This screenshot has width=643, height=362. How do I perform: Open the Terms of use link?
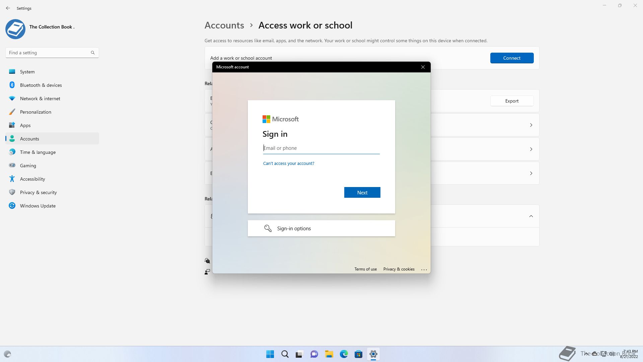366,269
